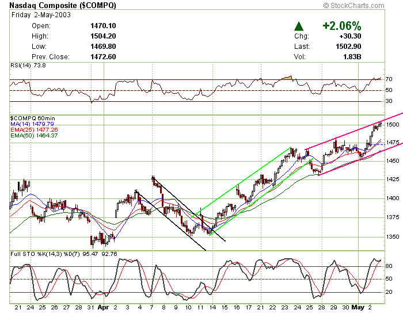Click the stochastic 20 level label
The width and height of the screenshot is (403, 314).
(x=389, y=292)
